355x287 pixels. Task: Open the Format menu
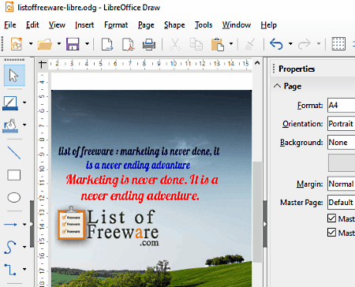(116, 25)
